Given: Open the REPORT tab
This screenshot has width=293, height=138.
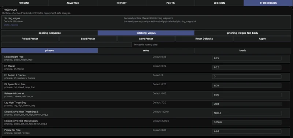Looking at the screenshot, I should pyautogui.click(x=122, y=3).
